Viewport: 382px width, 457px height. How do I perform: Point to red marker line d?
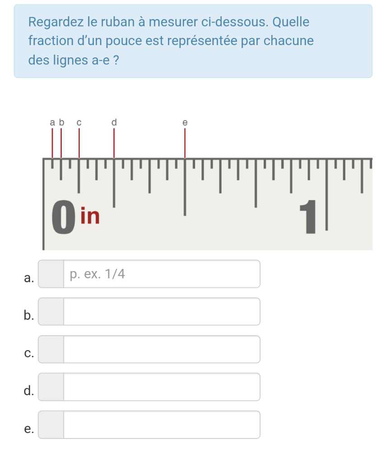114,143
